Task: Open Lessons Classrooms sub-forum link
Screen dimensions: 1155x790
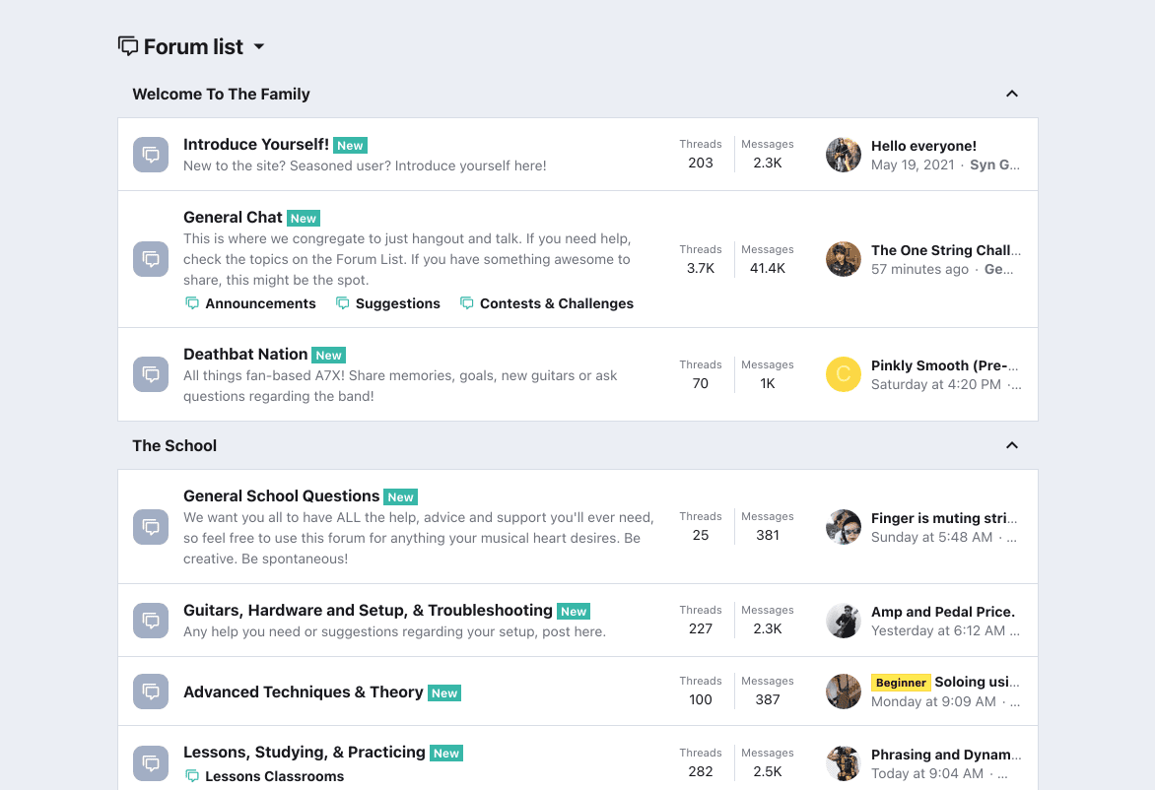Action: [274, 776]
